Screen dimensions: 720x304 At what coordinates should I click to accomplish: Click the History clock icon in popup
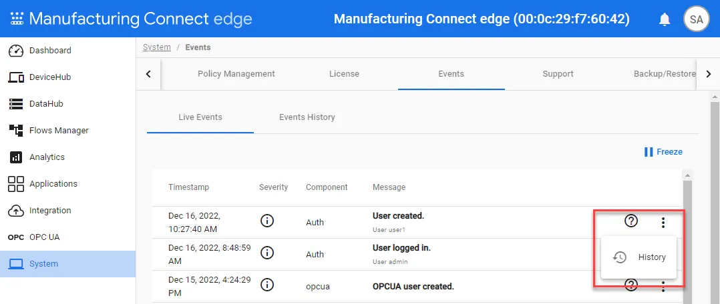pos(620,257)
